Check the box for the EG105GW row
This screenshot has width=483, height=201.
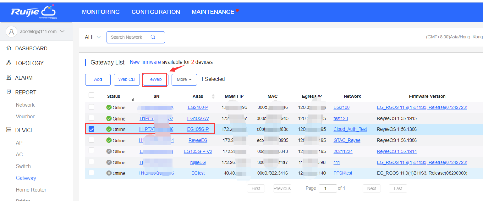(x=91, y=118)
